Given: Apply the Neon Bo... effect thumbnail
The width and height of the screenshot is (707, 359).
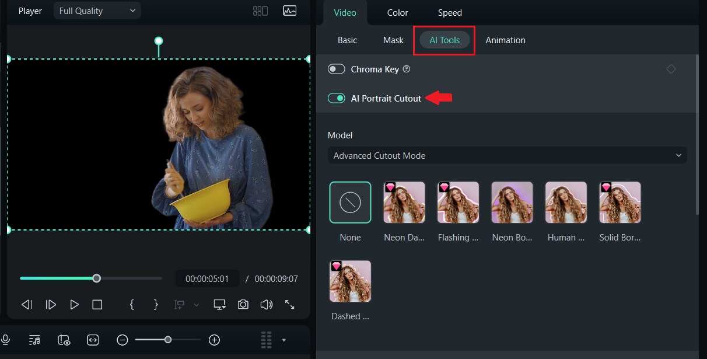Looking at the screenshot, I should pyautogui.click(x=512, y=203).
